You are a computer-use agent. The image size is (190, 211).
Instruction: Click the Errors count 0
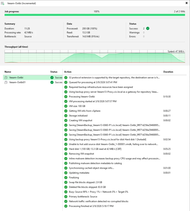tap(144, 36)
